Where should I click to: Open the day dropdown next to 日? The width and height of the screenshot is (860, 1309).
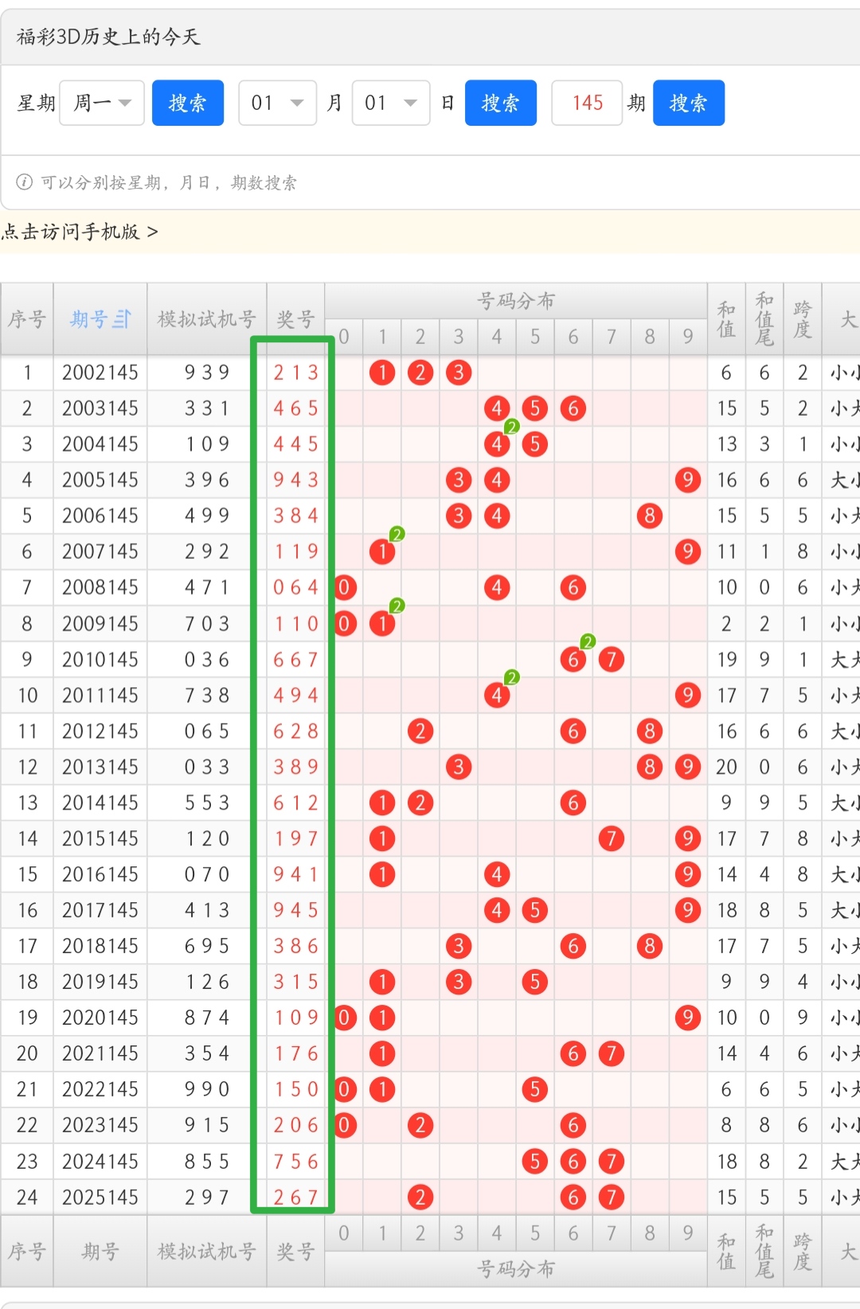pos(391,103)
